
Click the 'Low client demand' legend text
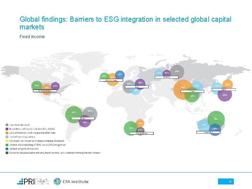pyautogui.click(x=19, y=125)
